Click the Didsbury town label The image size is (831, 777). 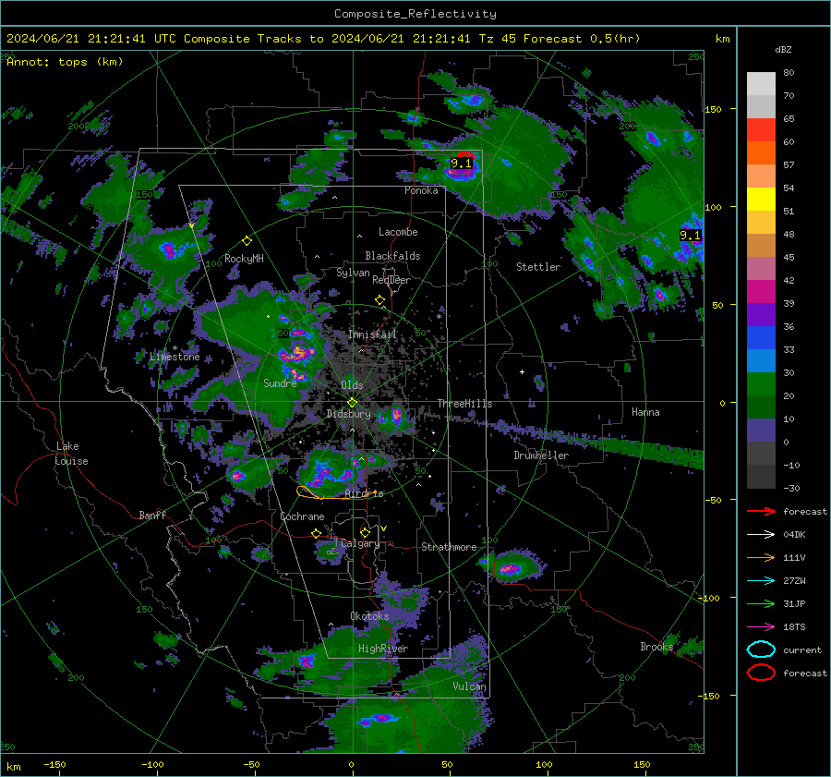click(348, 414)
